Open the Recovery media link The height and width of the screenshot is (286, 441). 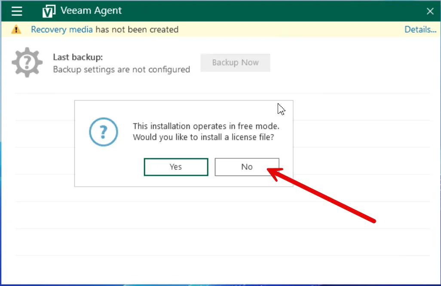pos(61,30)
